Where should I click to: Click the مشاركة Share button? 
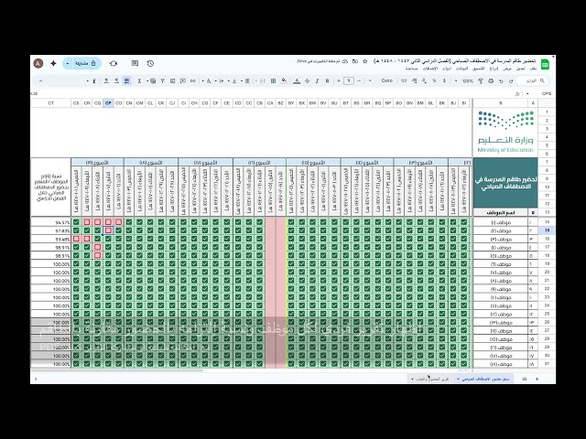click(85, 63)
